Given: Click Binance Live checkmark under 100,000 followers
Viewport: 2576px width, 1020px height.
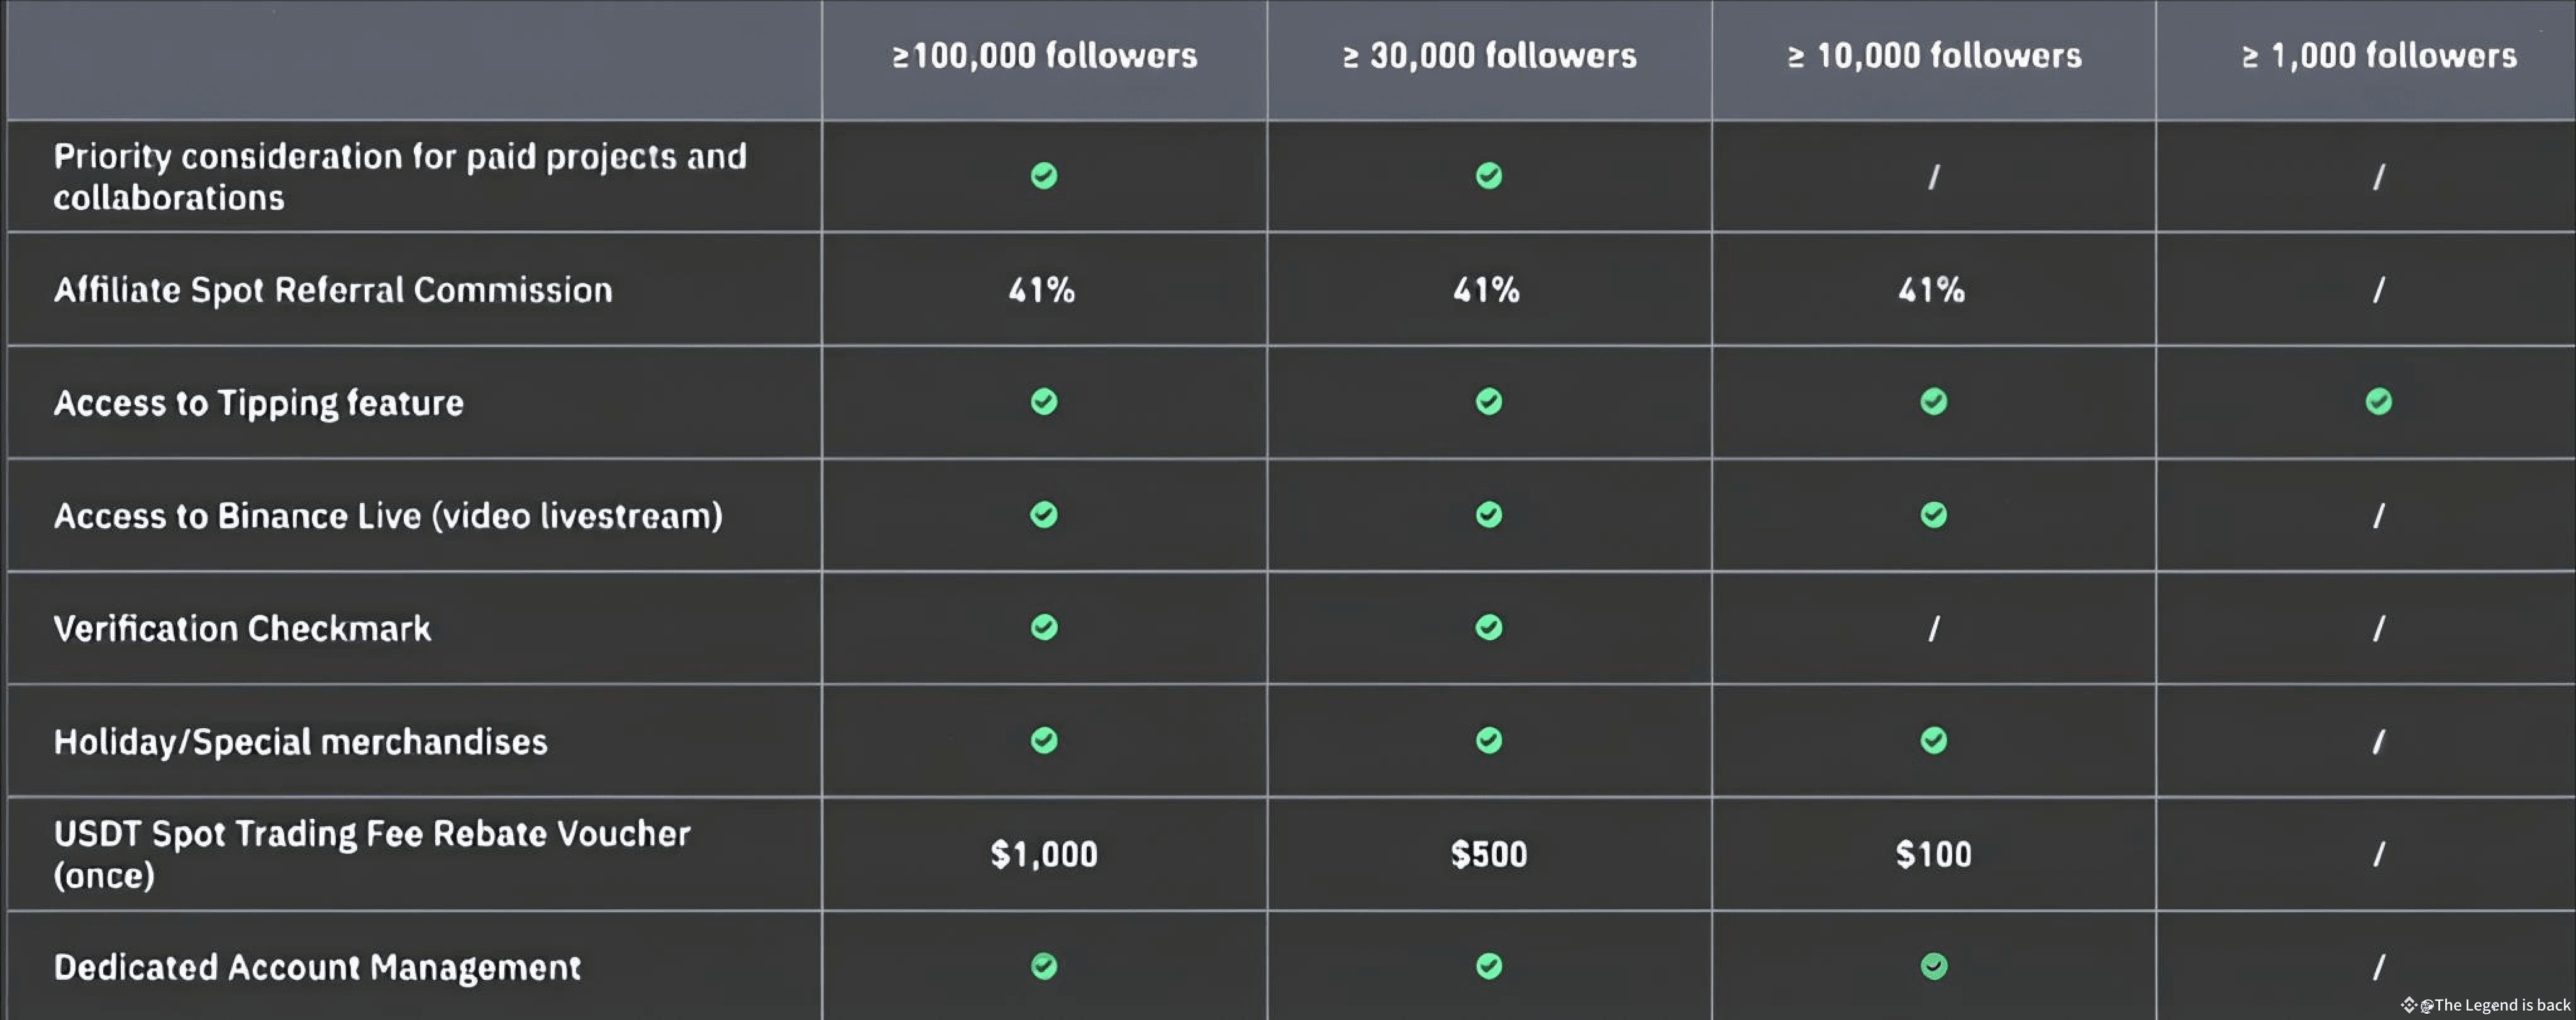Looking at the screenshot, I should (x=1044, y=514).
